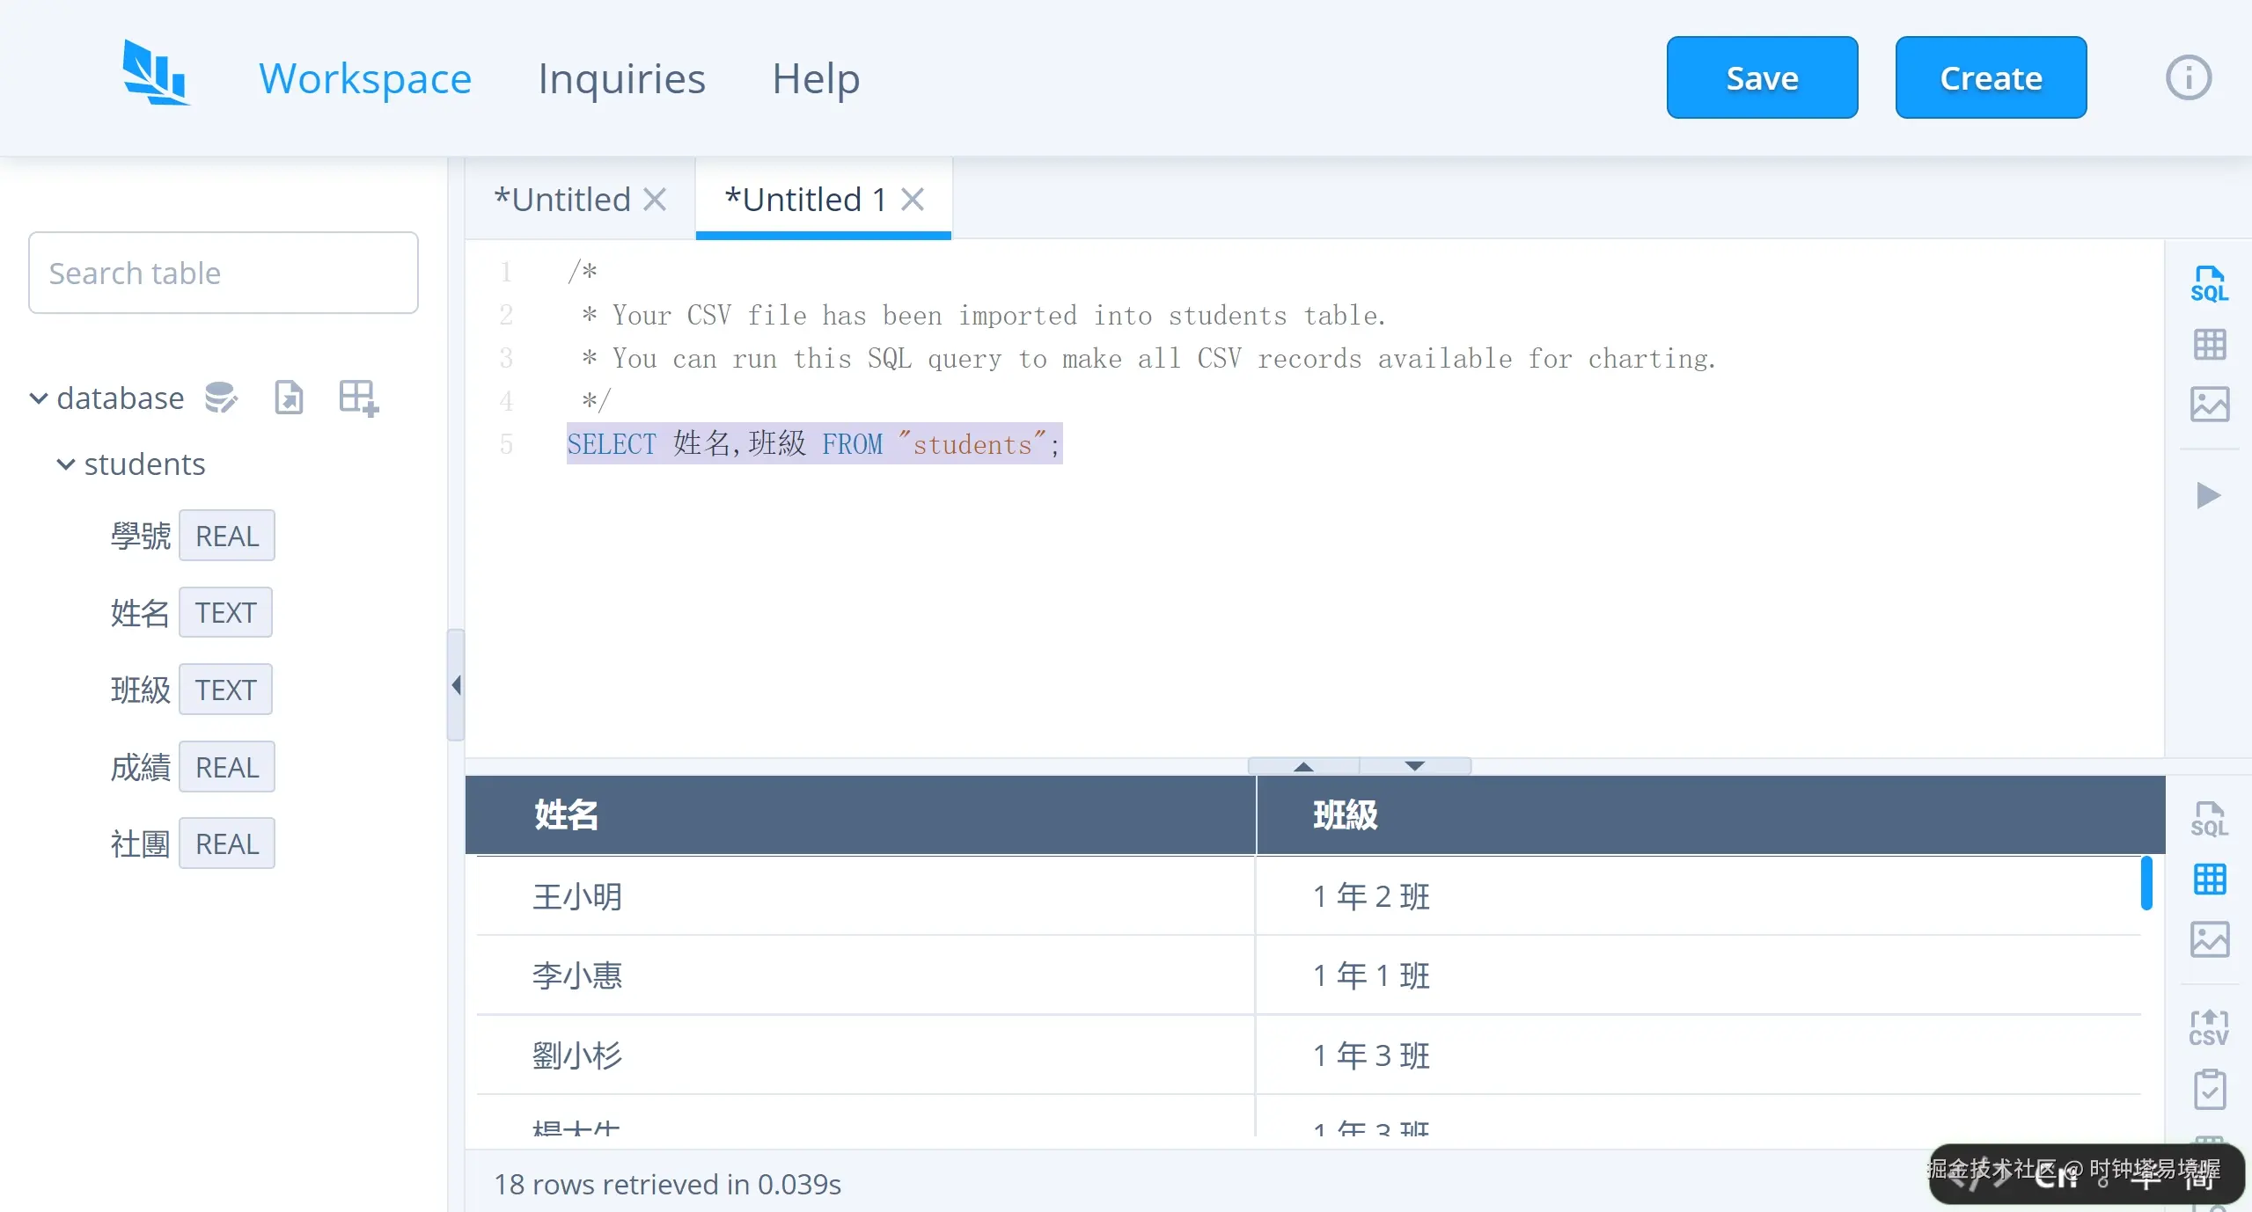Run the SQL query with the play icon
The height and width of the screenshot is (1212, 2252).
coord(2210,495)
